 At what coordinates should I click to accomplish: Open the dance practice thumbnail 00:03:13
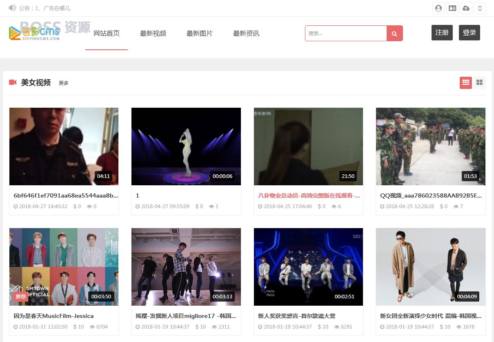[186, 267]
